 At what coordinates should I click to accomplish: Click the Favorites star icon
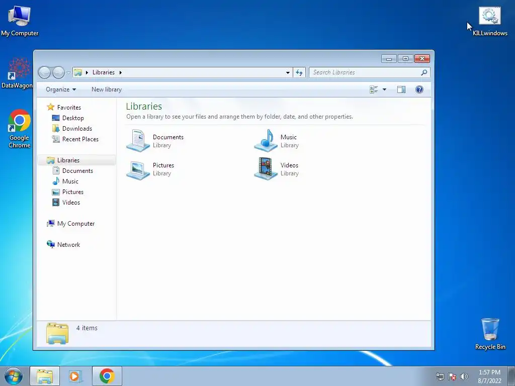point(51,107)
